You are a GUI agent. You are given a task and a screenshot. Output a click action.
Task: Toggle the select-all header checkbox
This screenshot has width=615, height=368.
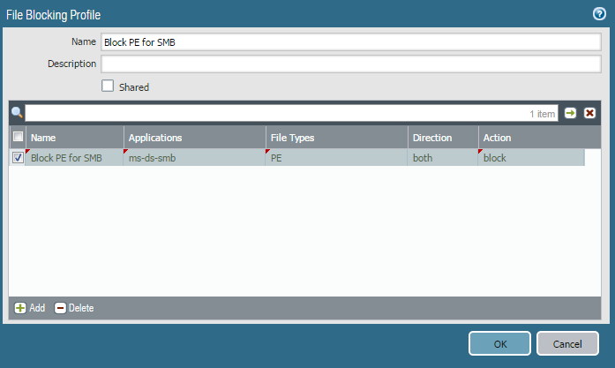18,137
